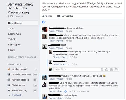Image resolution: width=126 pixels, height=100 pixels.
Task: Click the blue like reaction icon under post
Action: tap(43, 22)
